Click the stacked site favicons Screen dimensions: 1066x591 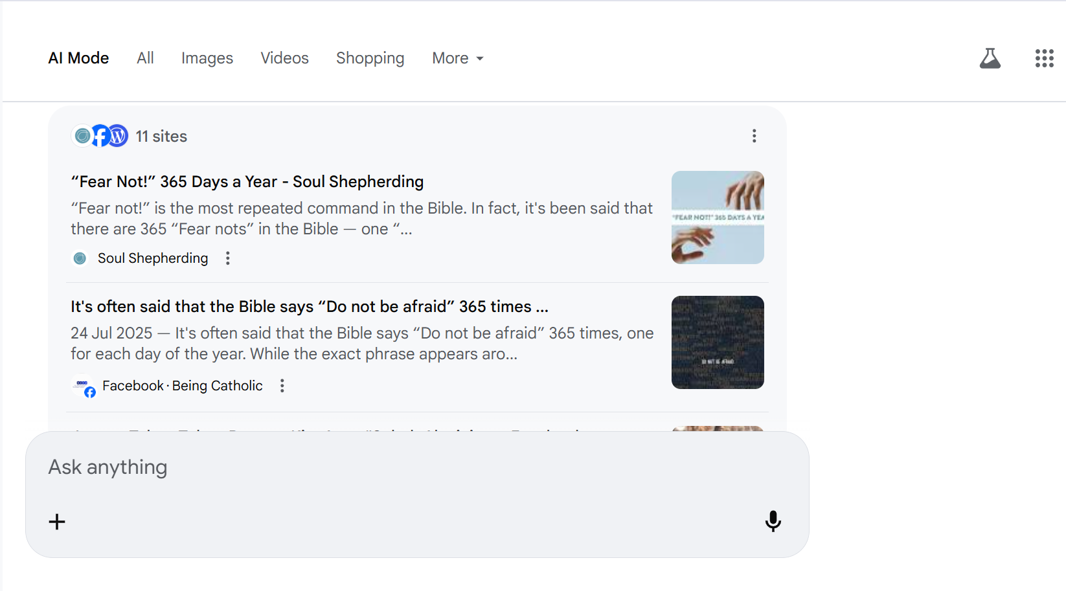click(100, 136)
